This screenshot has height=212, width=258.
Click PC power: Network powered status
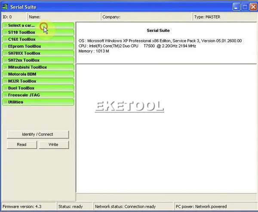215,206
